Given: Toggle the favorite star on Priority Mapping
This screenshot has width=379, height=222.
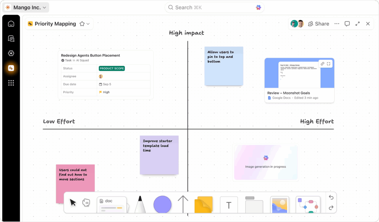Looking at the screenshot, I should point(82,24).
